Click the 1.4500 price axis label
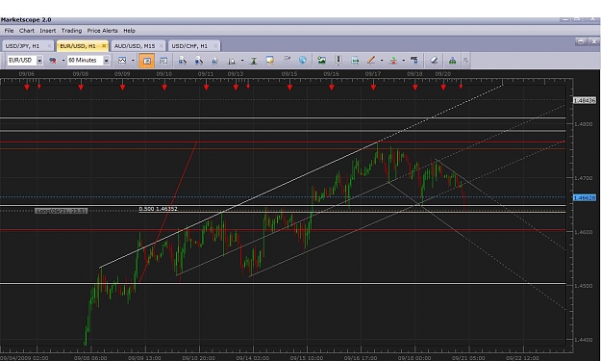The height and width of the screenshot is (361, 601). pyautogui.click(x=584, y=286)
